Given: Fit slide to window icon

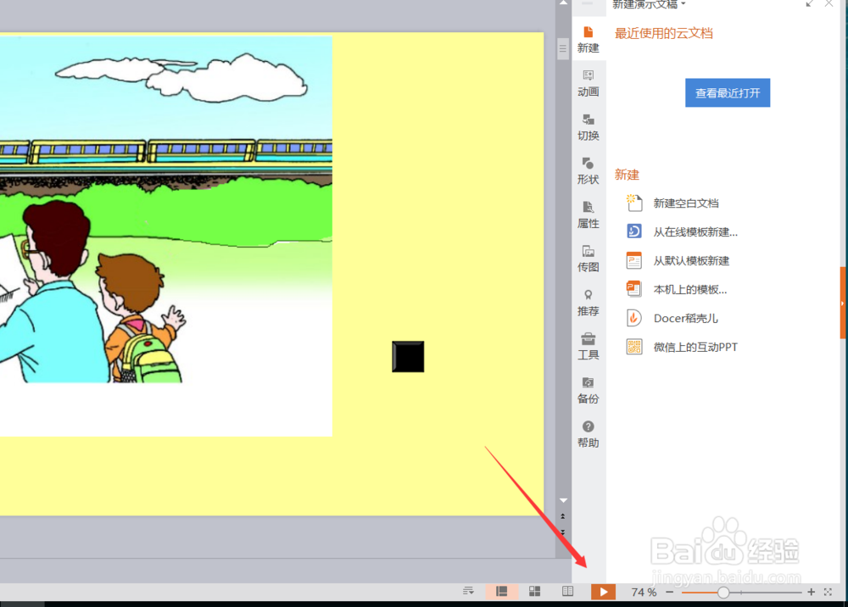Looking at the screenshot, I should (x=828, y=592).
